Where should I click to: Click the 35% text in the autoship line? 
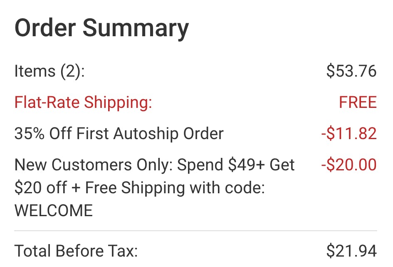click(30, 134)
